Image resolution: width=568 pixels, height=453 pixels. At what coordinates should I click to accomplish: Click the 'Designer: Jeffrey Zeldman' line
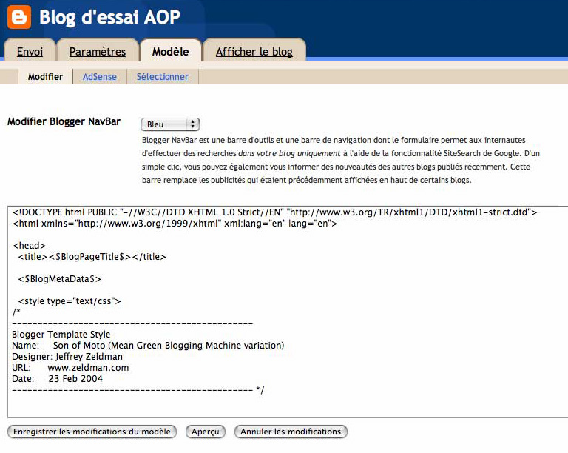[67, 357]
